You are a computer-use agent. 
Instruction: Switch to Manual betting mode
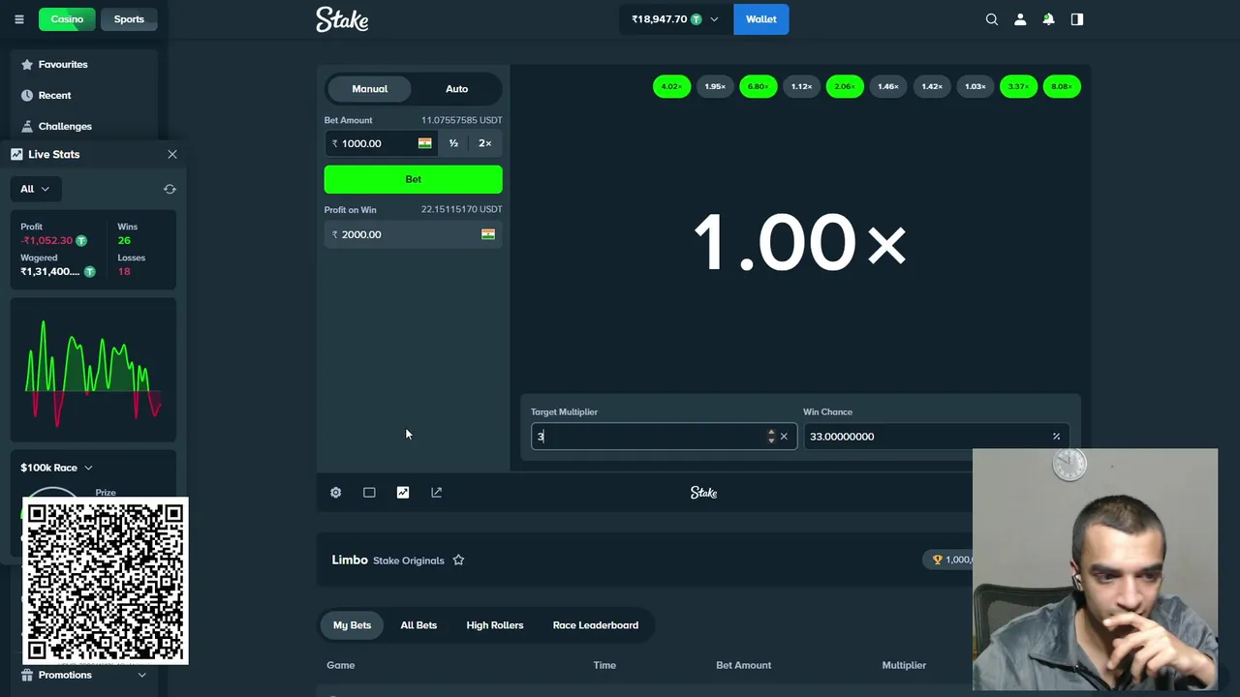[369, 89]
